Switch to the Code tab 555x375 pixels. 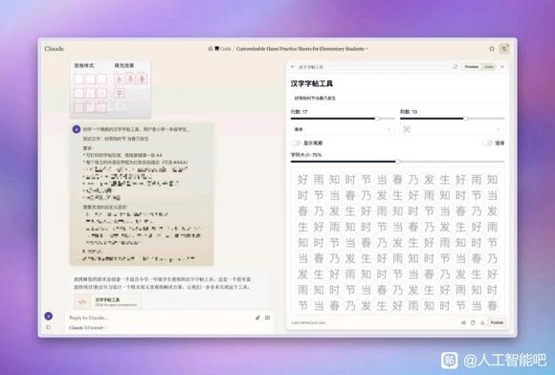coord(488,67)
